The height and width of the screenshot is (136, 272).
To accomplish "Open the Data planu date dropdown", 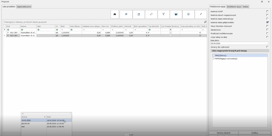I will click(268, 44).
